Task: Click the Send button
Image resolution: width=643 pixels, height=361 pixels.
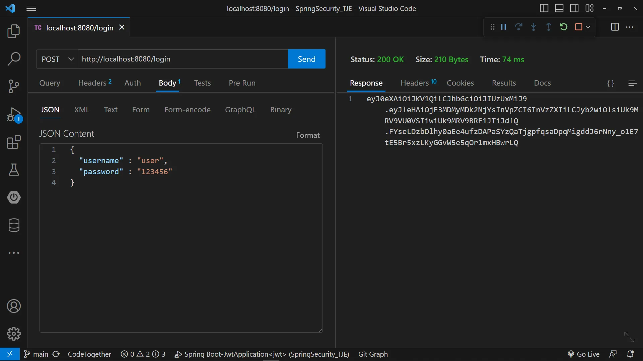Action: (x=306, y=59)
